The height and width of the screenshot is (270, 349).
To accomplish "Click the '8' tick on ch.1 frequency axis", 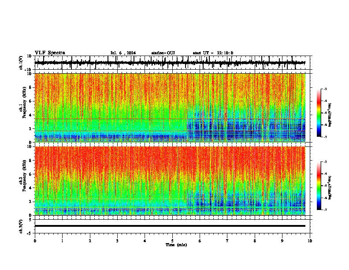I will coord(30,87).
